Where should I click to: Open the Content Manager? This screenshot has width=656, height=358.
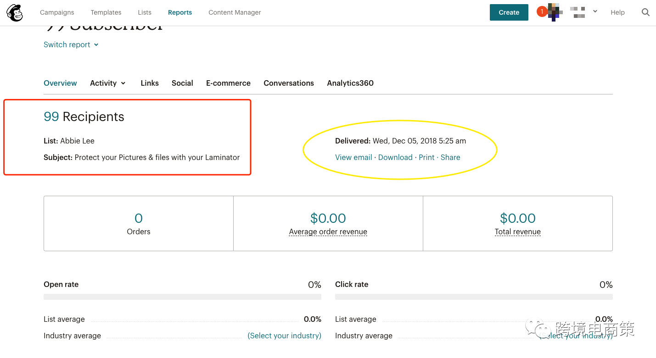click(235, 12)
